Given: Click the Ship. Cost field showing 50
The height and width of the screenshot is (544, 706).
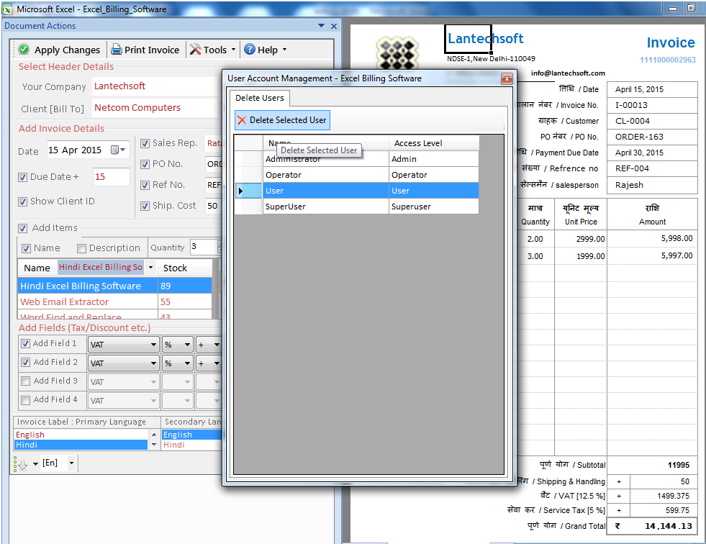Looking at the screenshot, I should coord(214,206).
